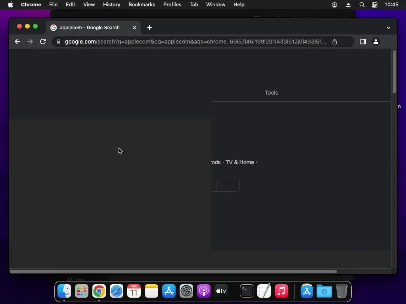Open Notes from the Dock
Image resolution: width=406 pixels, height=304 pixels.
click(x=151, y=291)
